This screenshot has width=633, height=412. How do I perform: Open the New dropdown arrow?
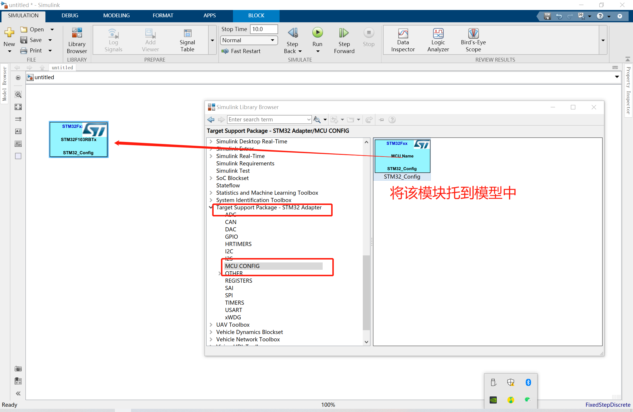[10, 51]
